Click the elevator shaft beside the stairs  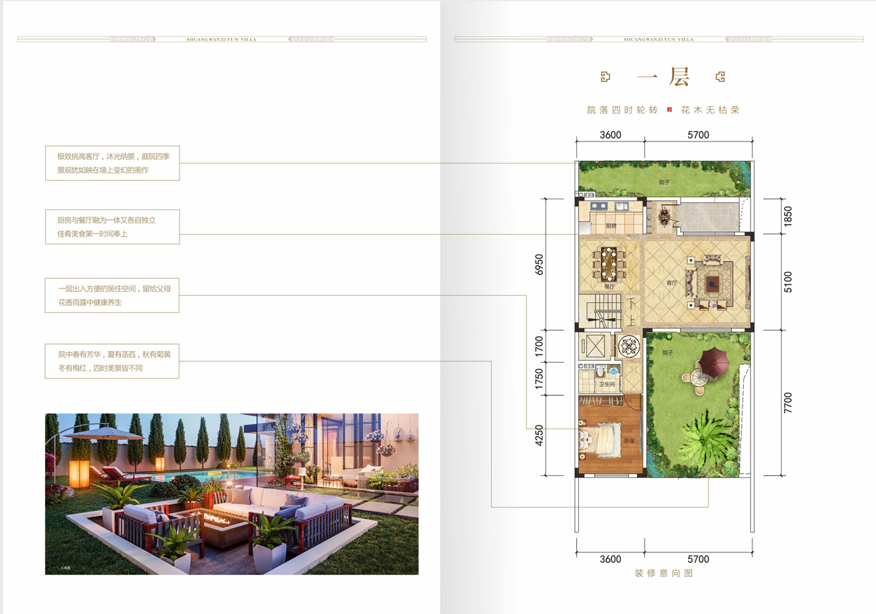593,346
